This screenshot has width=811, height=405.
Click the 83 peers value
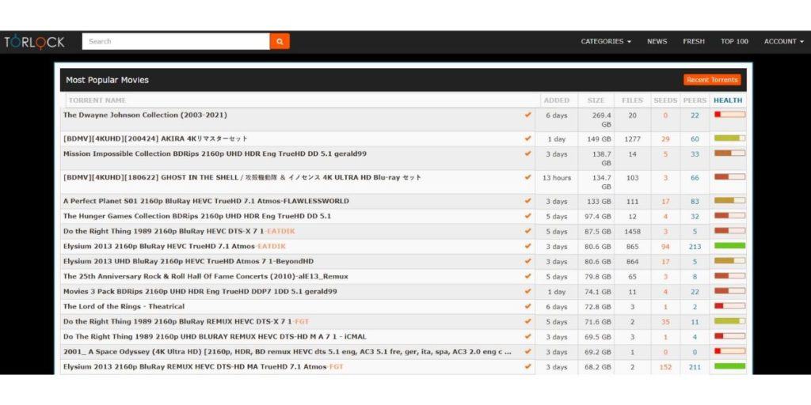[x=695, y=202]
